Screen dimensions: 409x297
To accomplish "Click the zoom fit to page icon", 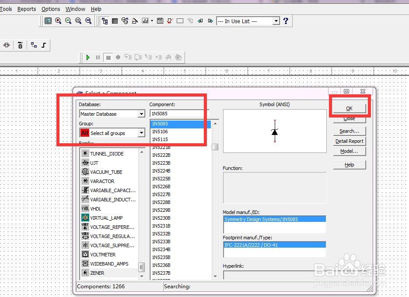I will tap(88, 21).
